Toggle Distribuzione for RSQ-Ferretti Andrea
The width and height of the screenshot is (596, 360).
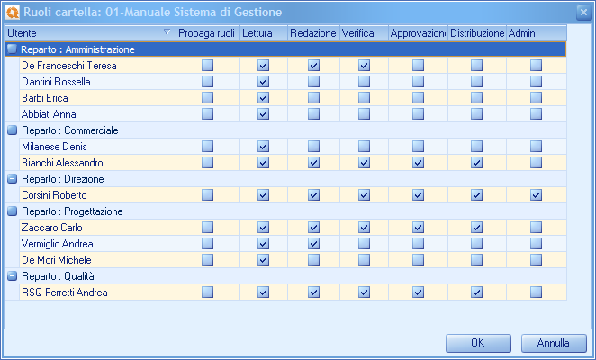(x=476, y=292)
